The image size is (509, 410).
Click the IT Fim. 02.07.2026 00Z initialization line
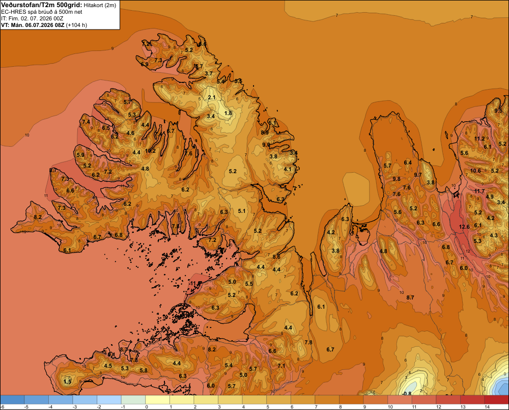coord(32,18)
